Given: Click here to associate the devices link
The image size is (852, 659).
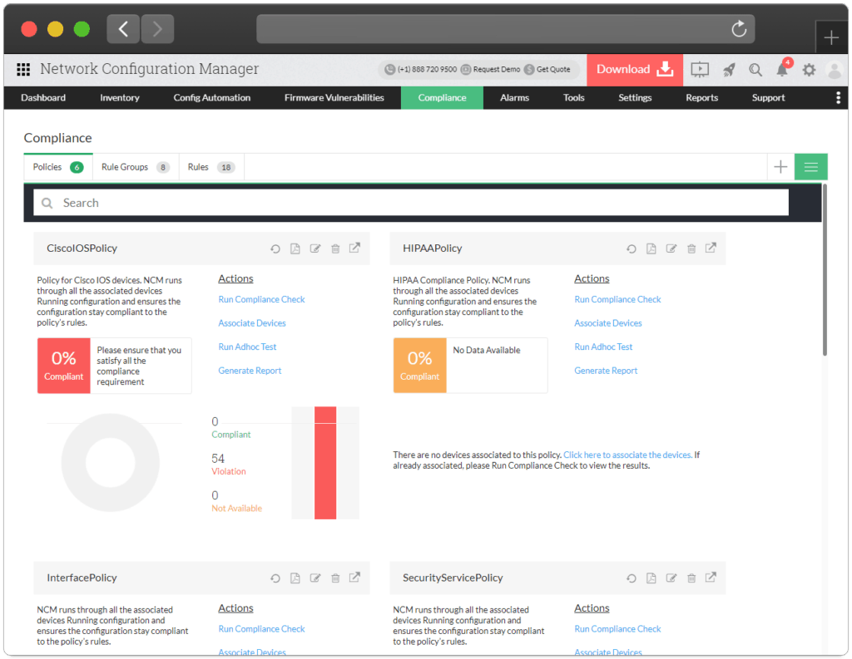Looking at the screenshot, I should (x=627, y=455).
